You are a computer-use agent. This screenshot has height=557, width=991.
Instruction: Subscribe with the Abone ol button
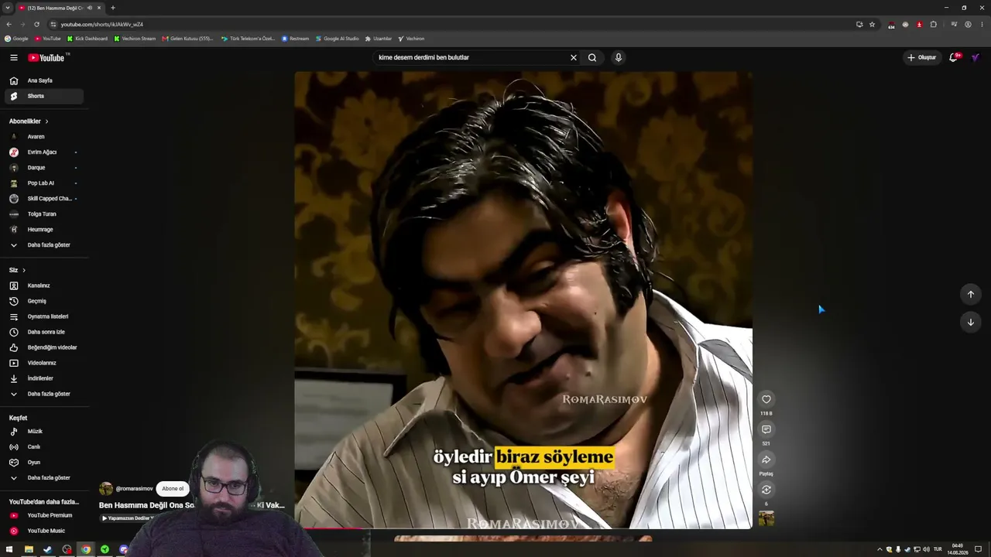[x=173, y=489]
